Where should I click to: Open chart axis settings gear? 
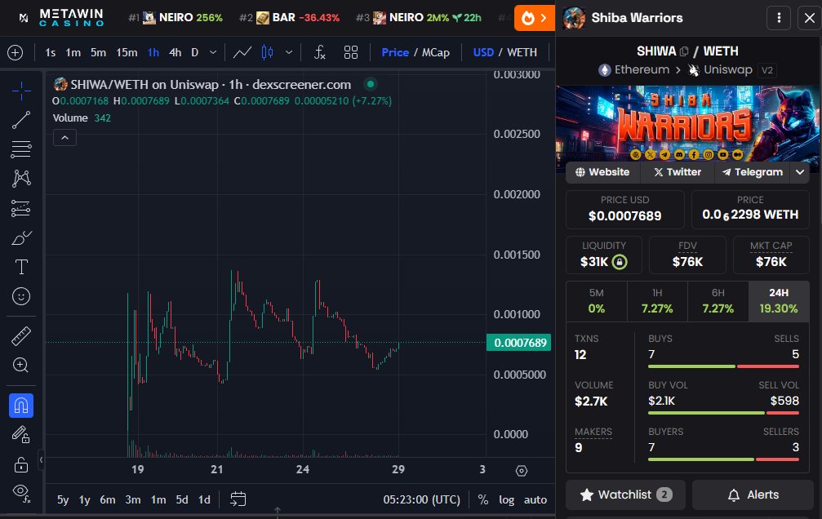521,470
